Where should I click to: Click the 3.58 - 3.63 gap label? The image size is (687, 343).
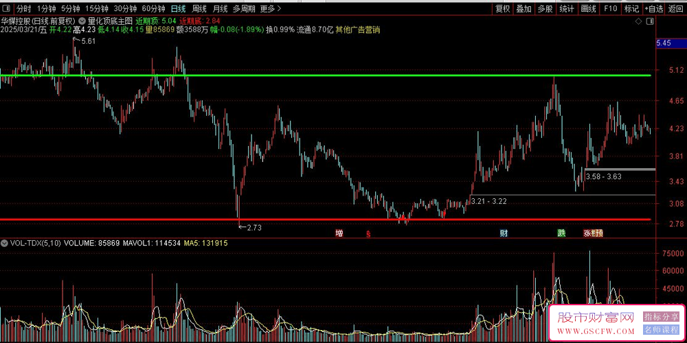[x=603, y=176]
